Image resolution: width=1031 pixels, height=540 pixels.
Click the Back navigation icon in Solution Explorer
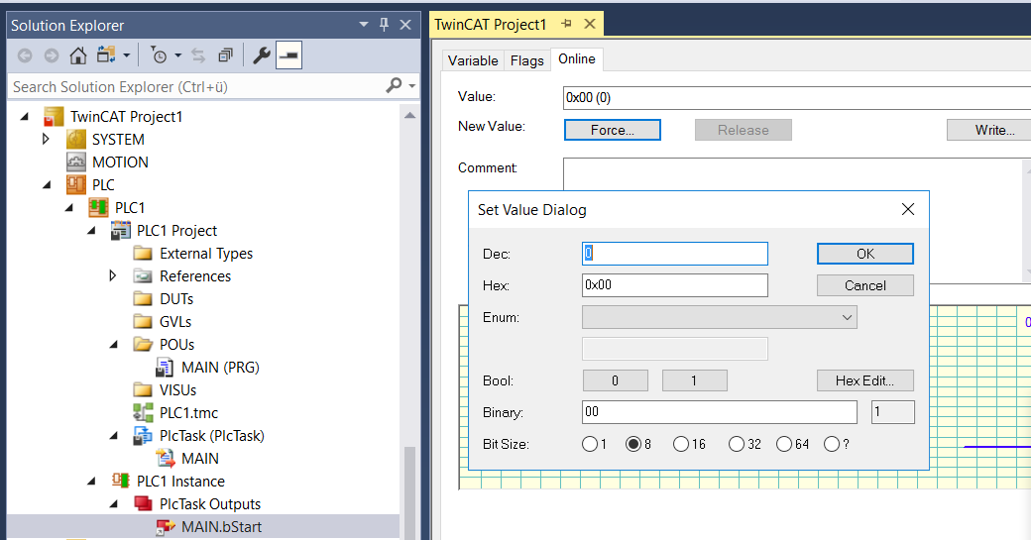click(x=25, y=55)
